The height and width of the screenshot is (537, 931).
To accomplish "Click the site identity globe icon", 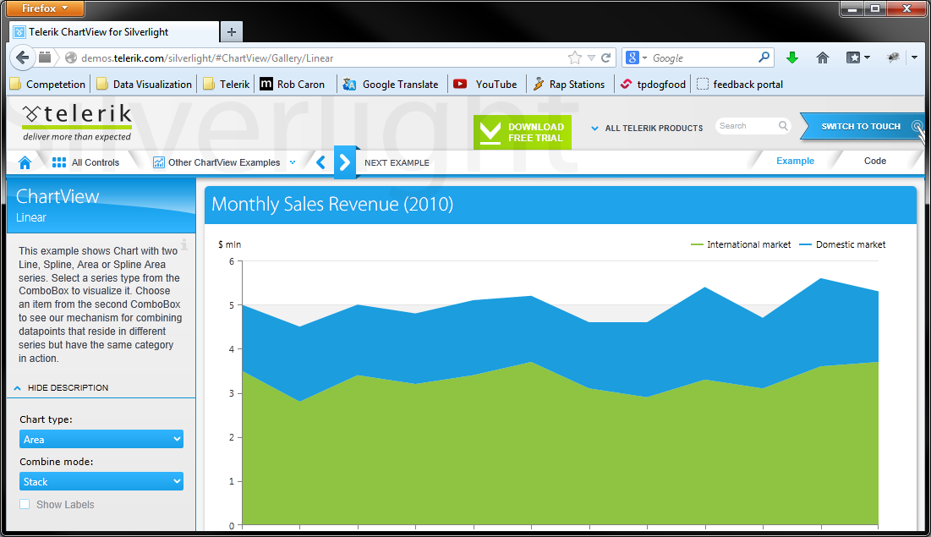I will point(71,58).
